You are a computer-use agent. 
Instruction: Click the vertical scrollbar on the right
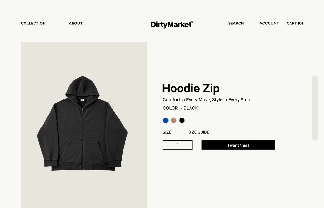pos(315,108)
